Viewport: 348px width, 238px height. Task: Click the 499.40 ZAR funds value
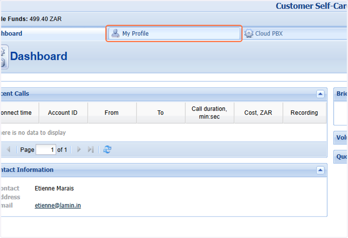[46, 19]
